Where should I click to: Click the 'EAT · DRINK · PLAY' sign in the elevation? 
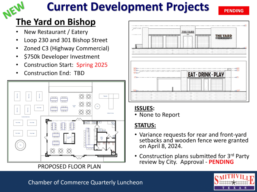(x=206, y=75)
